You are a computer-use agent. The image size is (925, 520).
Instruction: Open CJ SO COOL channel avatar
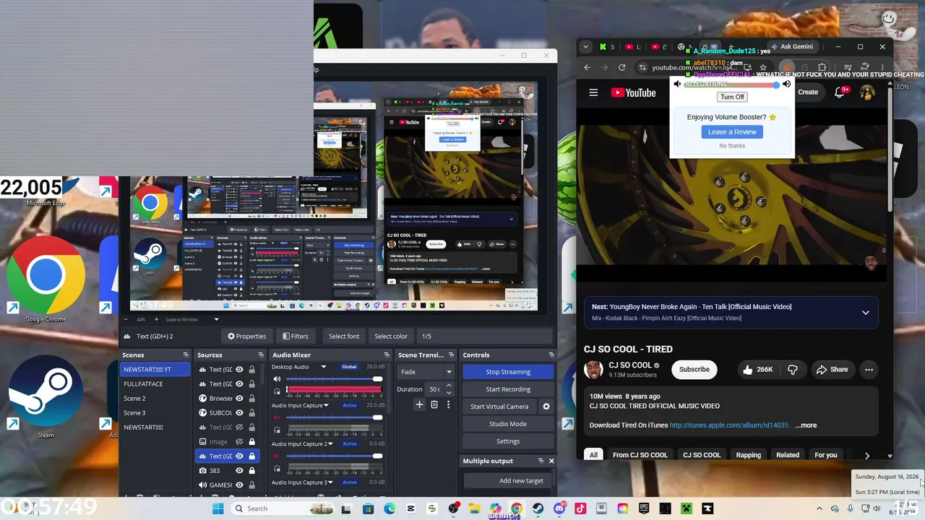coord(593,370)
